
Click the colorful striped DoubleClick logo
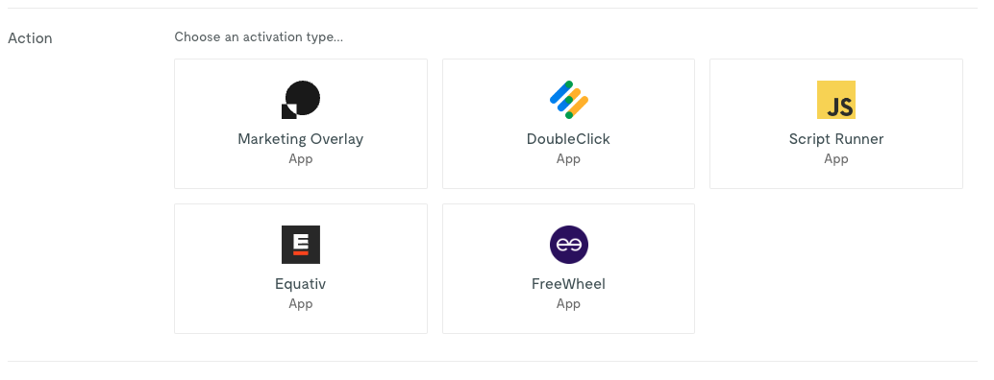pyautogui.click(x=569, y=99)
